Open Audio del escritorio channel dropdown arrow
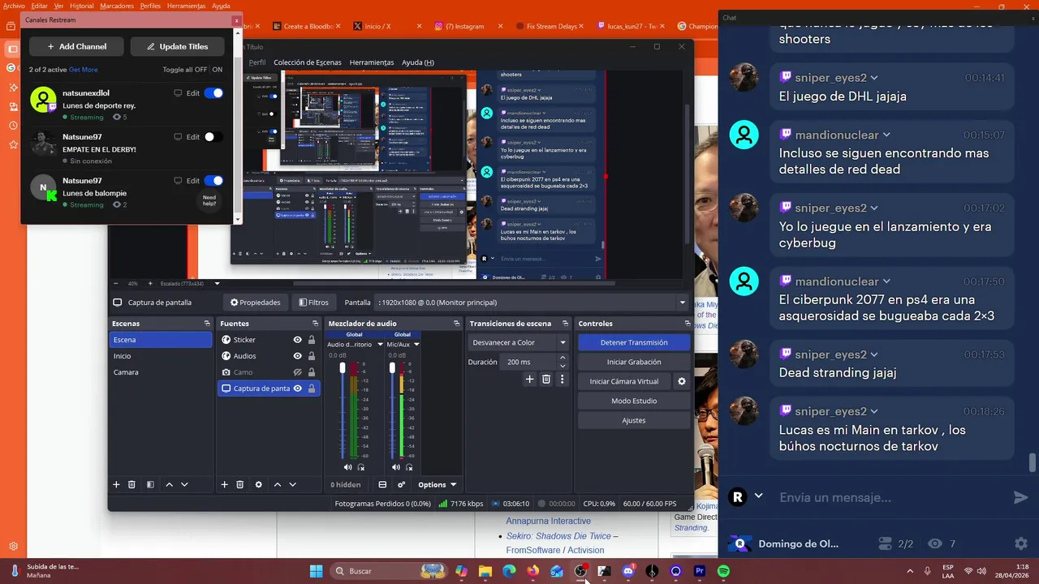The image size is (1039, 584). (380, 345)
